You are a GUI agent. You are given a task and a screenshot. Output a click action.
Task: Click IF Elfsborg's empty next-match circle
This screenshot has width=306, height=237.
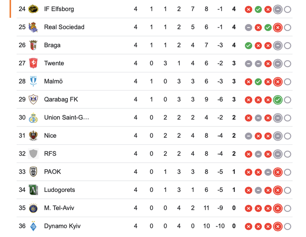pos(288,9)
